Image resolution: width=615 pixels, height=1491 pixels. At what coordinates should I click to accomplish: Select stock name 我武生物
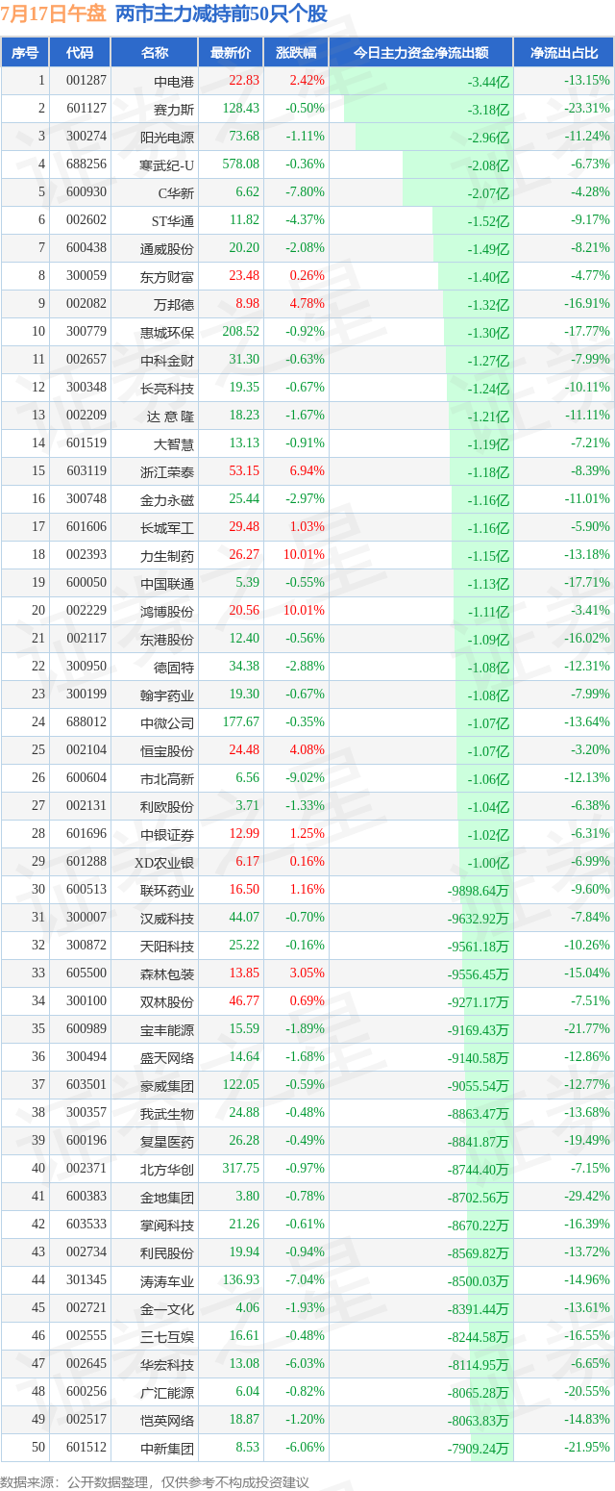[x=167, y=1113]
